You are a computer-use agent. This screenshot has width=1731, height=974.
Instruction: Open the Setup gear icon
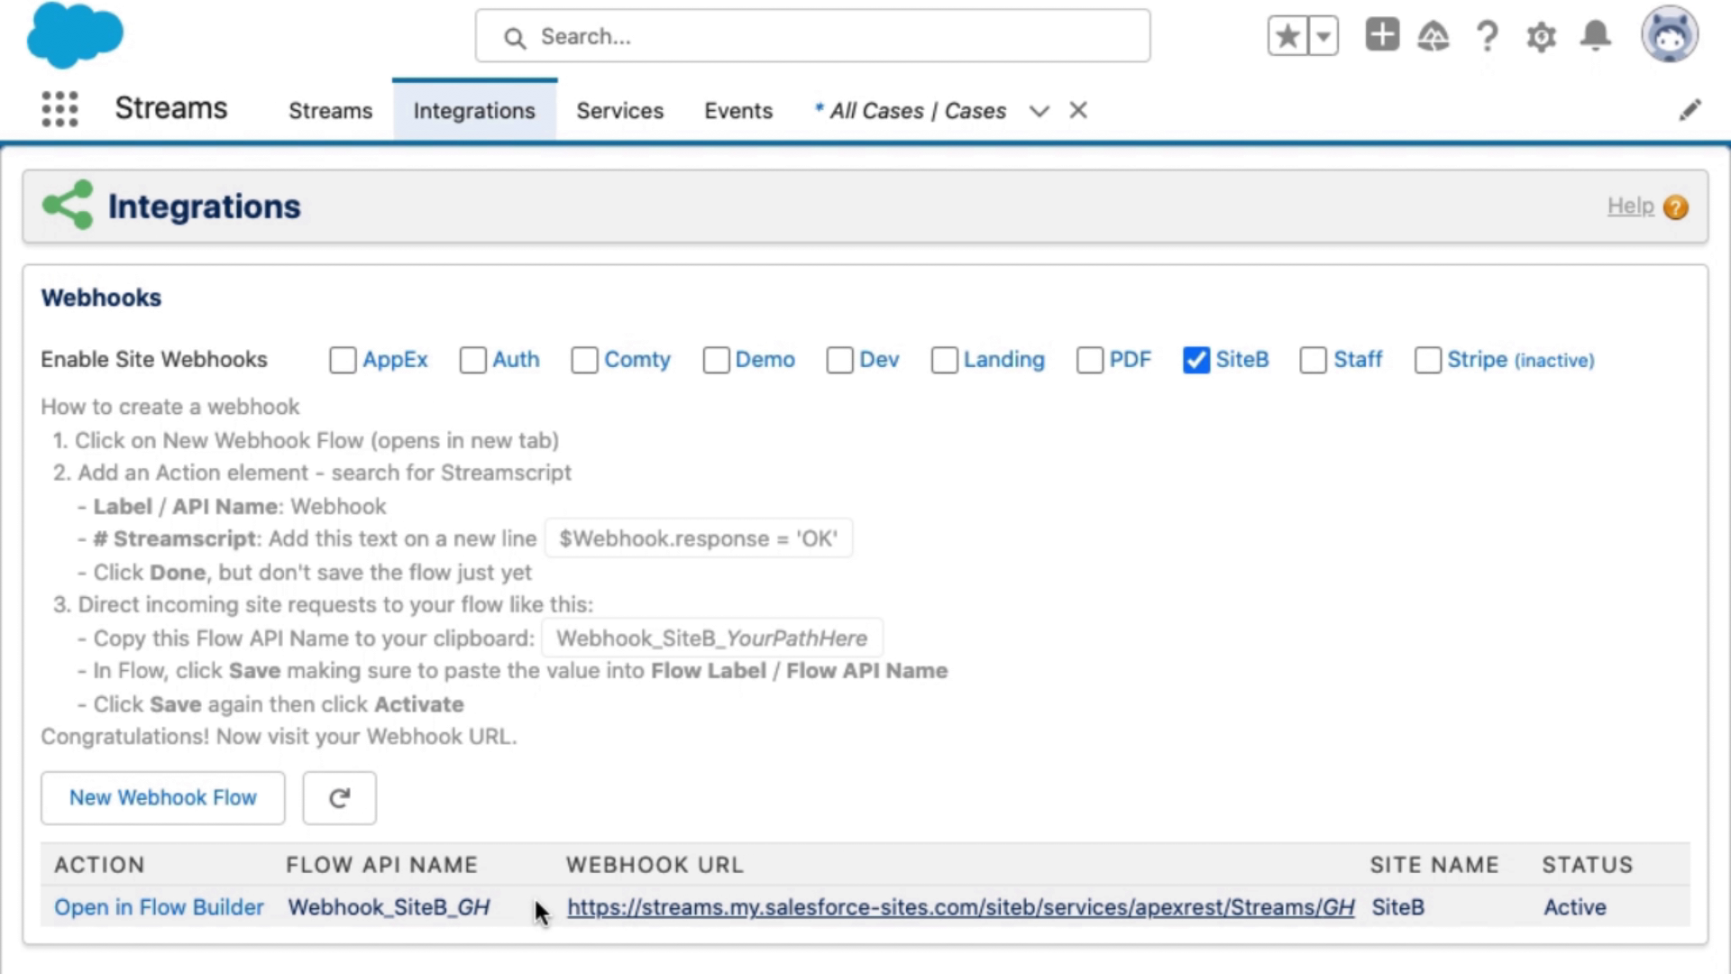tap(1542, 37)
